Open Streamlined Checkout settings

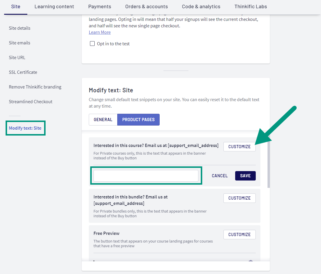(31, 101)
